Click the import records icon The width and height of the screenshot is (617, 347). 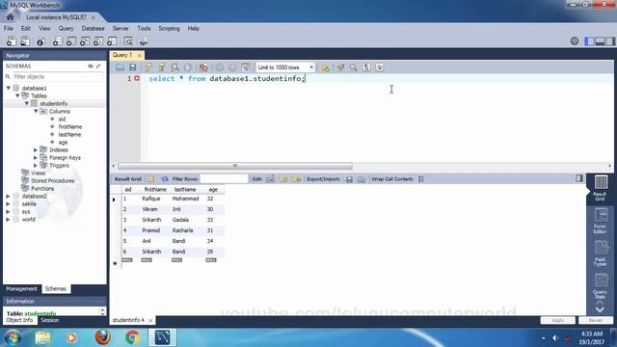[362, 179]
